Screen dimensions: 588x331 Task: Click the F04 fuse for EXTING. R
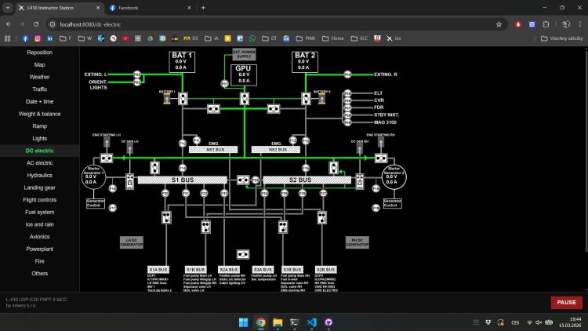click(x=347, y=75)
